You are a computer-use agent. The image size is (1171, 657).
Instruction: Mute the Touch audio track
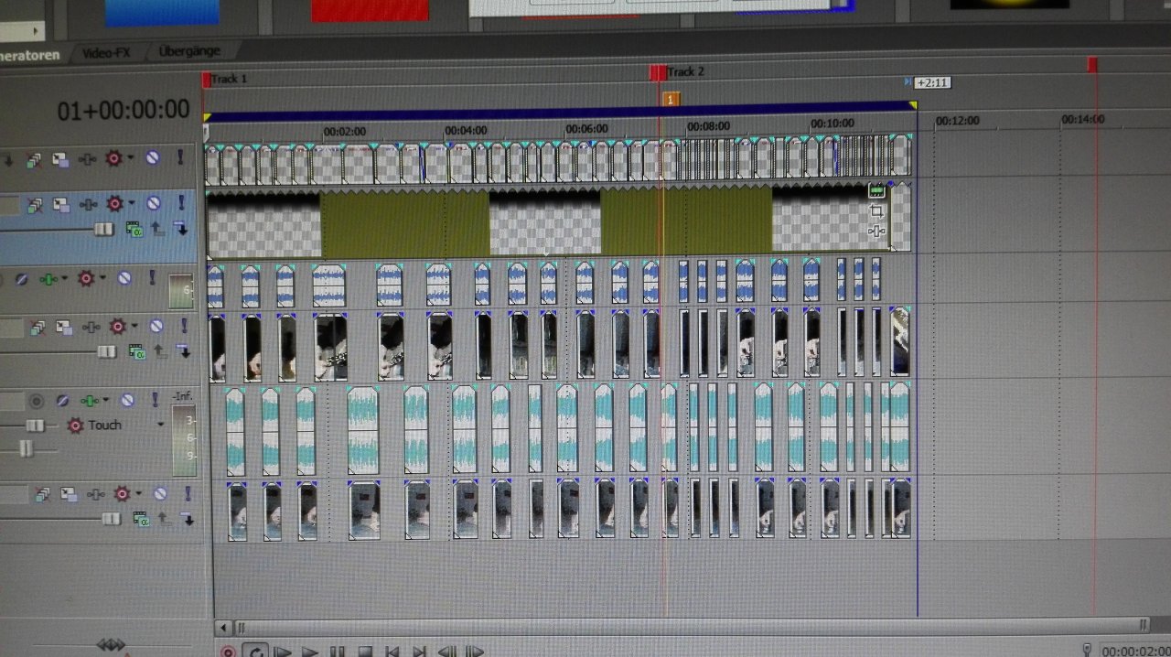coord(128,401)
